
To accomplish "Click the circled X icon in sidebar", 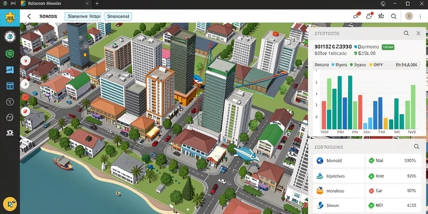I will [x=10, y=102].
